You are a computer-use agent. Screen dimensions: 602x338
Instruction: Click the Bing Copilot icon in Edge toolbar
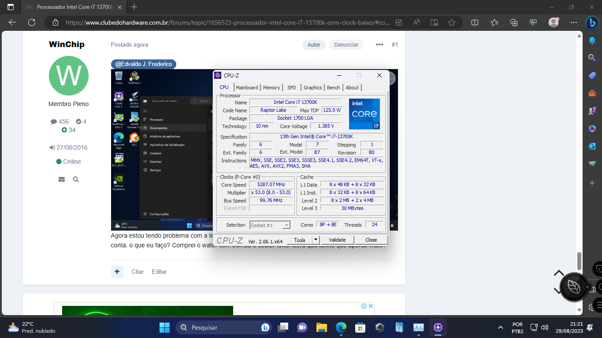(x=592, y=22)
